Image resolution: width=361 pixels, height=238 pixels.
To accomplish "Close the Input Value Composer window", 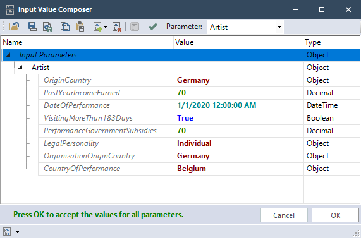I will tap(348, 9).
